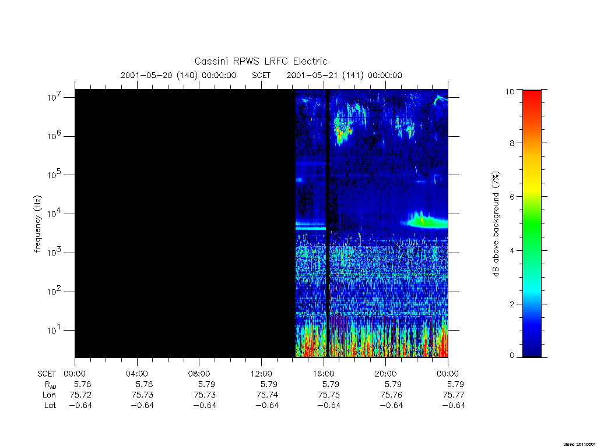The image size is (597, 447).
Task: Click the colorbar tick label '2'
Action: click(512, 304)
